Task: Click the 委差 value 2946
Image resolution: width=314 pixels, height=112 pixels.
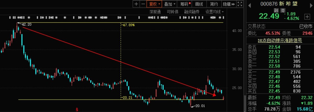Action: (307, 33)
